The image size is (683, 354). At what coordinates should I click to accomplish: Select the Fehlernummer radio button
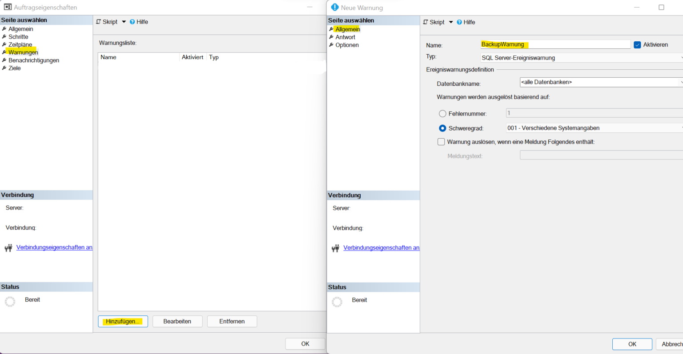click(x=442, y=113)
